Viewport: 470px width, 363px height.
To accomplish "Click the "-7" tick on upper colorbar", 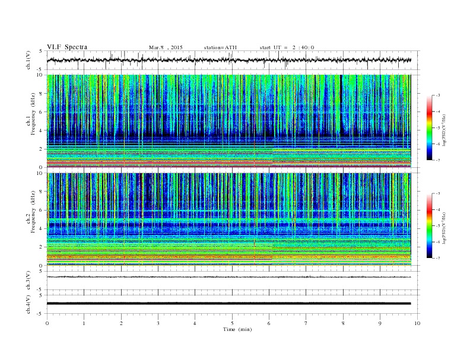I will point(438,160).
